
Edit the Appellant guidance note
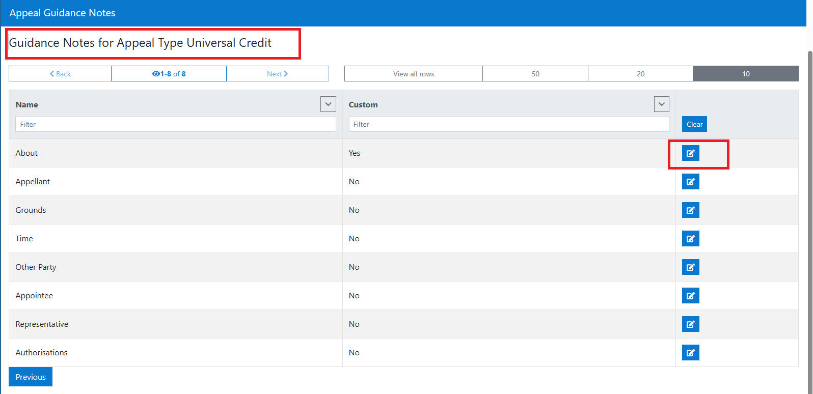click(x=691, y=182)
